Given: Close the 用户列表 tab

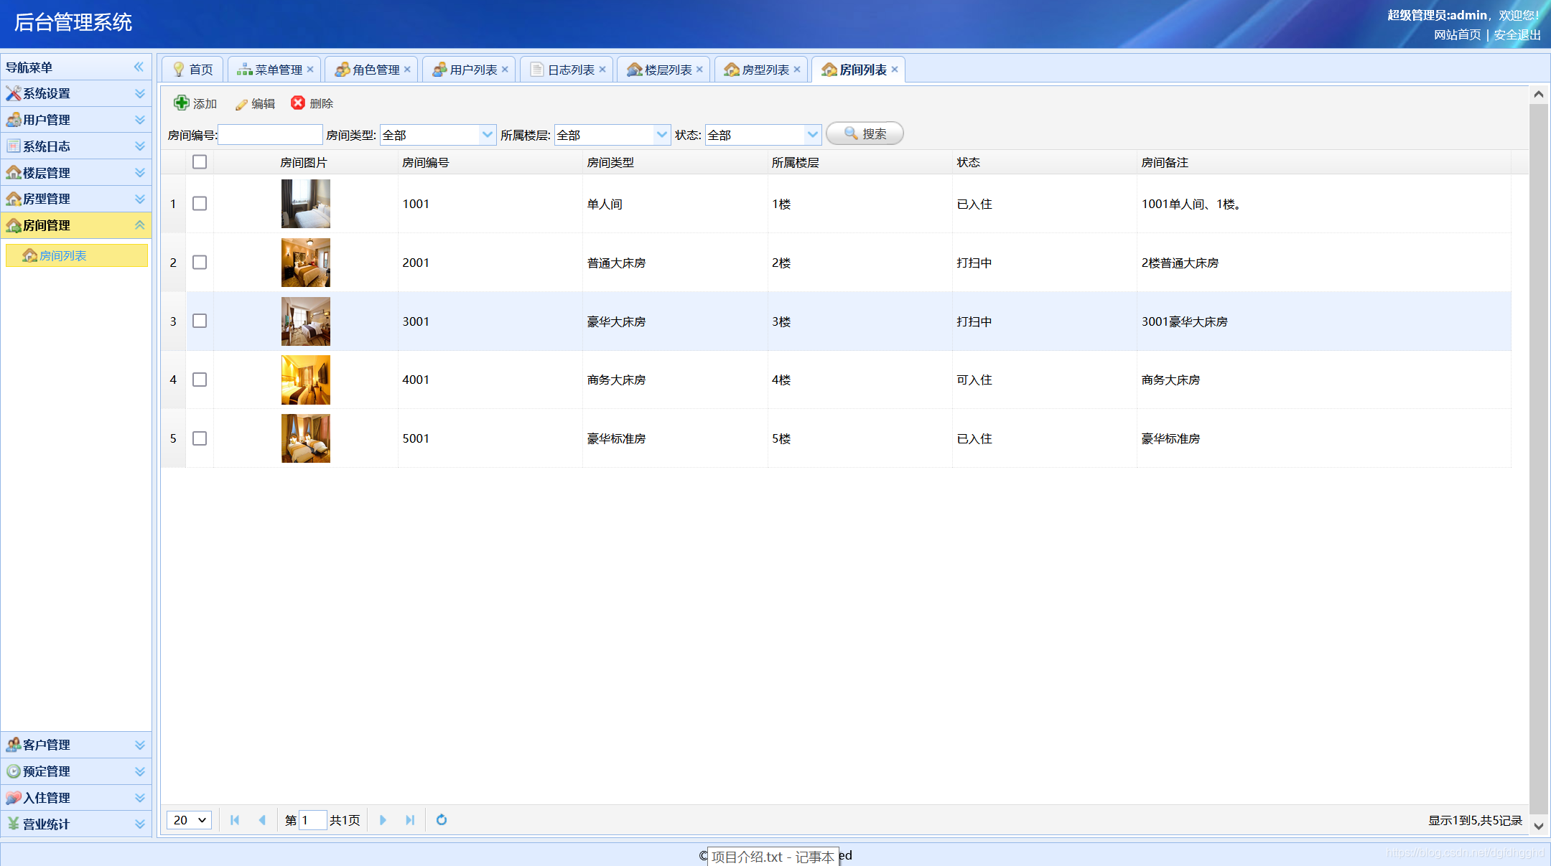Looking at the screenshot, I should click(x=505, y=70).
